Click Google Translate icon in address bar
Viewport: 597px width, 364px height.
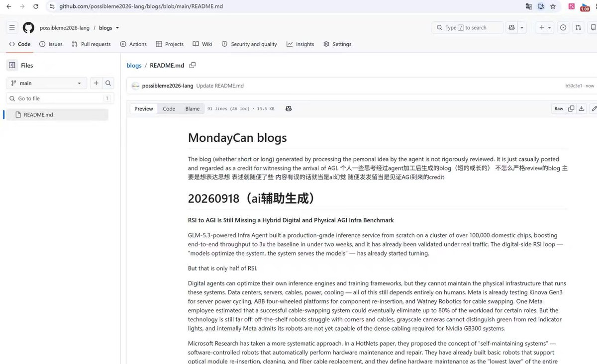pyautogui.click(x=529, y=6)
